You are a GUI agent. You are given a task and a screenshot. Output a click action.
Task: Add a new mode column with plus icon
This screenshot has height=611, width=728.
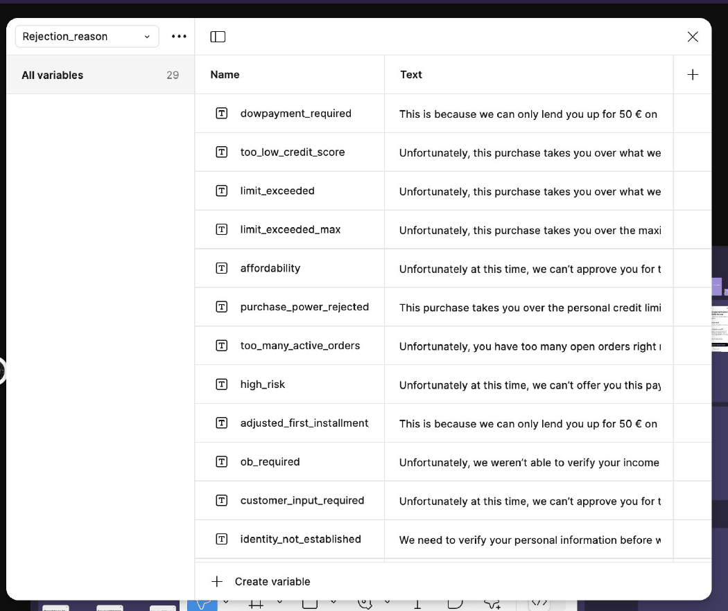pyautogui.click(x=692, y=75)
